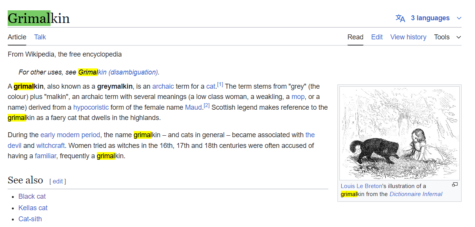Follow the Grimalkin (disambiguation) link
Viewport: 475px width, 227px height.
click(118, 72)
